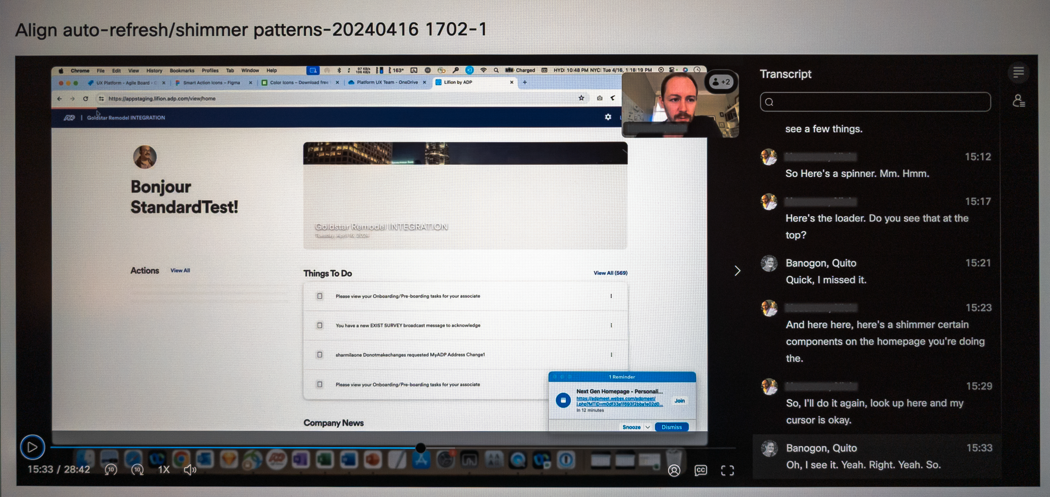
Task: Open the speaker list icon under the menu
Action: [1018, 101]
